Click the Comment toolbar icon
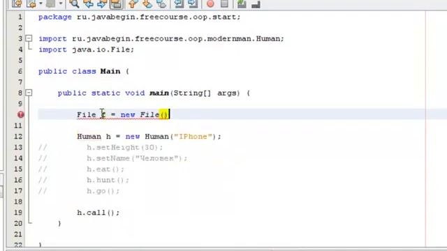447x251 pixels. [x=242, y=3]
